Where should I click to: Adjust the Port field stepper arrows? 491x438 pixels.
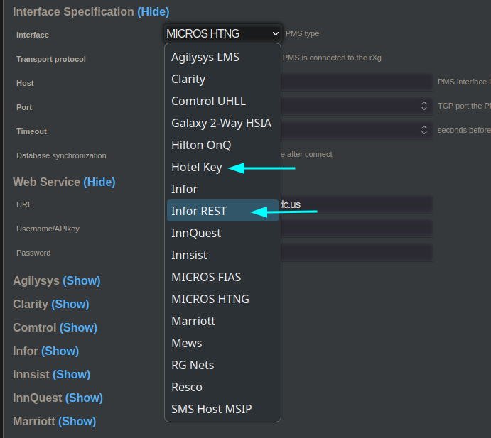point(424,106)
